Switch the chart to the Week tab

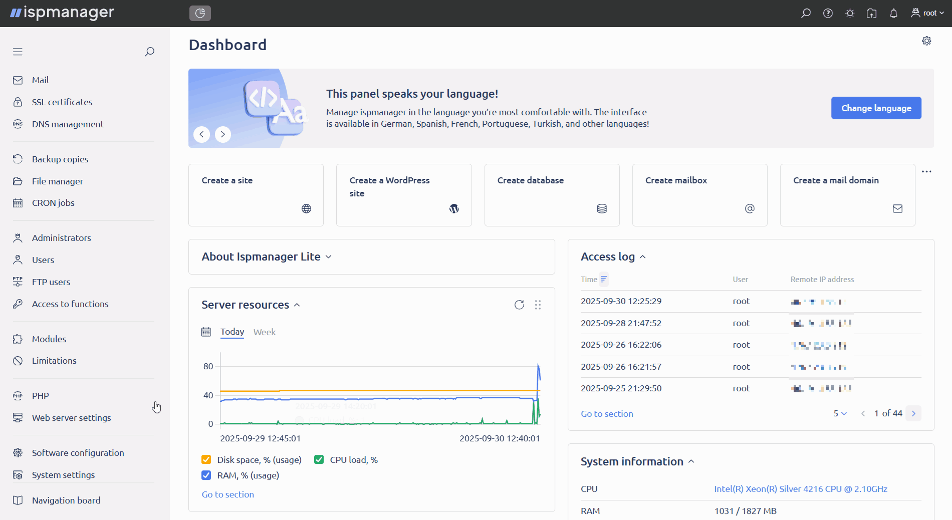(264, 332)
